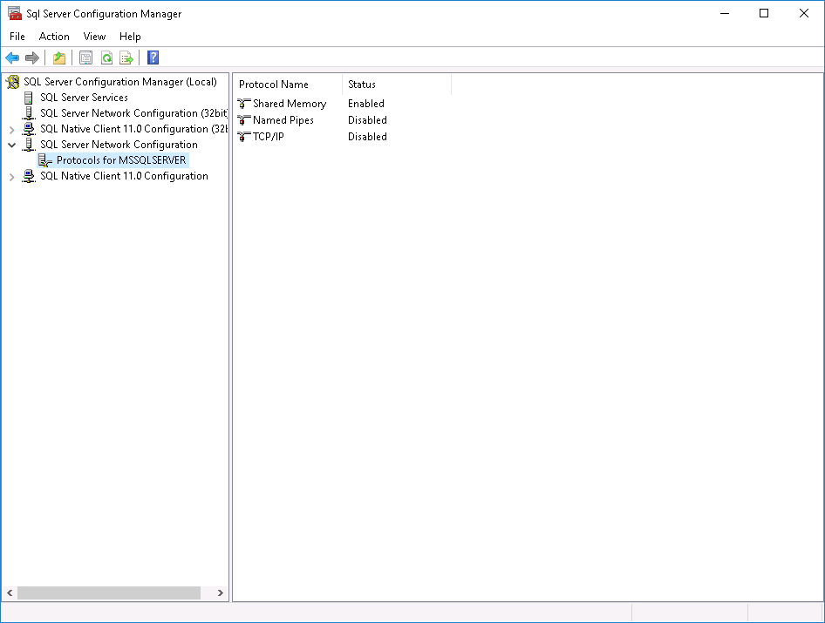Click the Refresh toolbar icon

point(106,58)
